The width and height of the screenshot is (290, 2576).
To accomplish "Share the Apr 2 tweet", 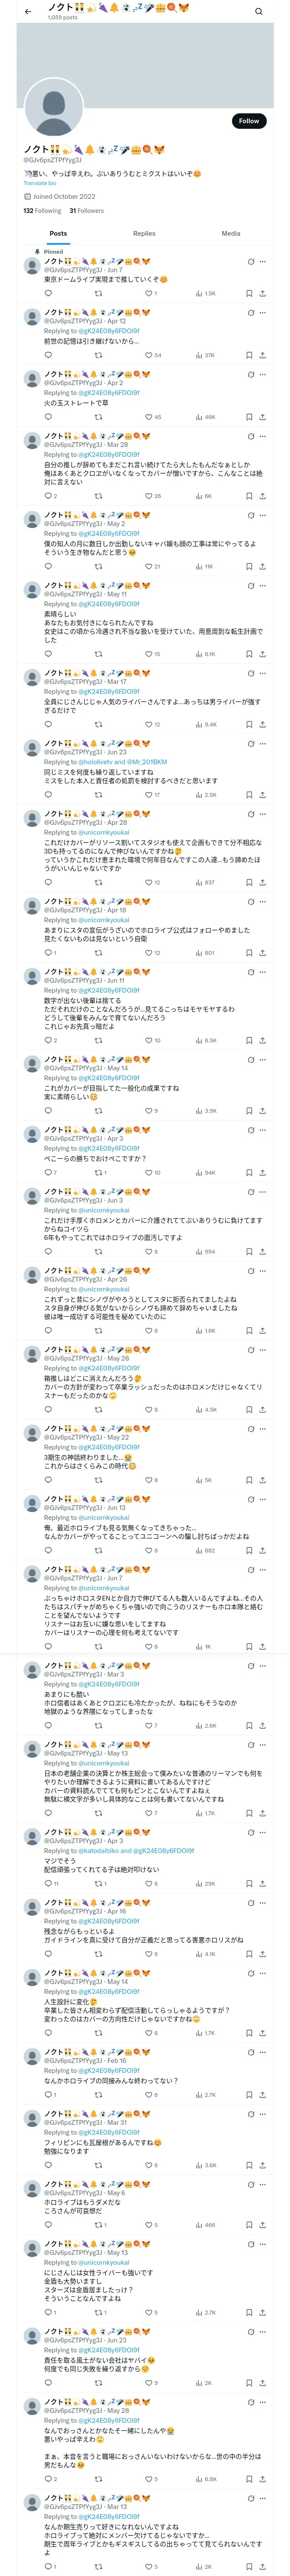I will (262, 417).
